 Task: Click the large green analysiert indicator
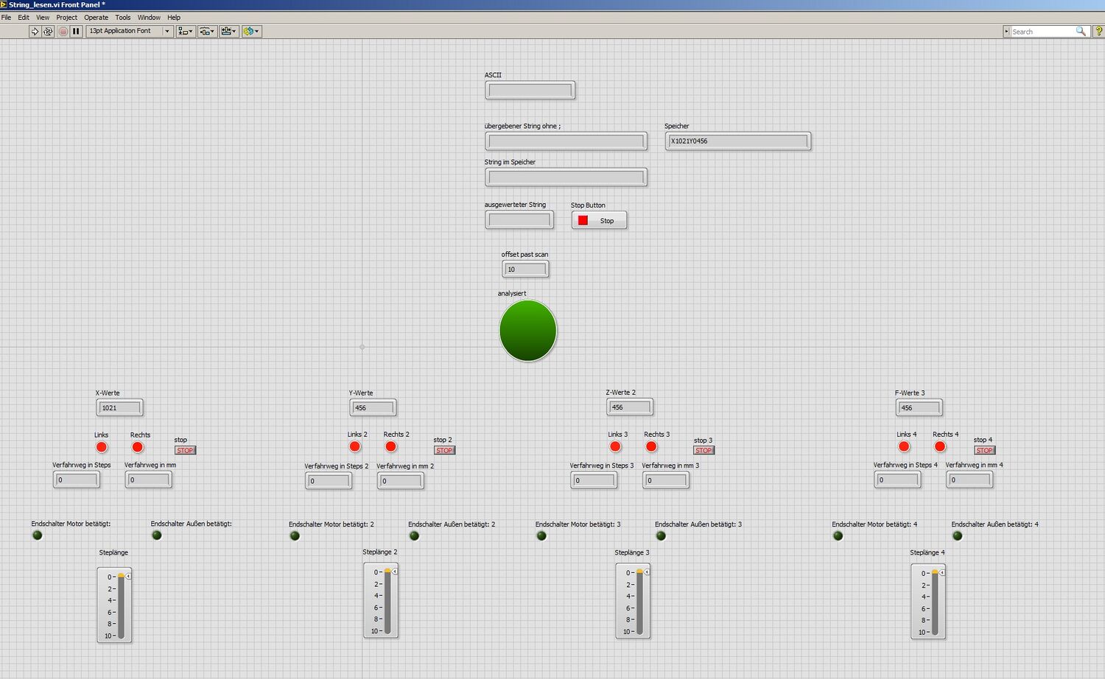[x=527, y=331]
